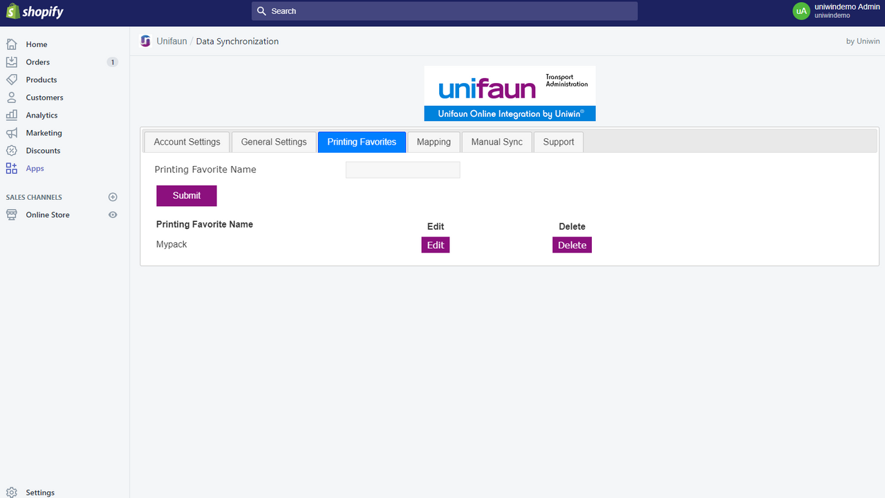The width and height of the screenshot is (885, 498).
Task: Click the uA user avatar
Action: [801, 11]
